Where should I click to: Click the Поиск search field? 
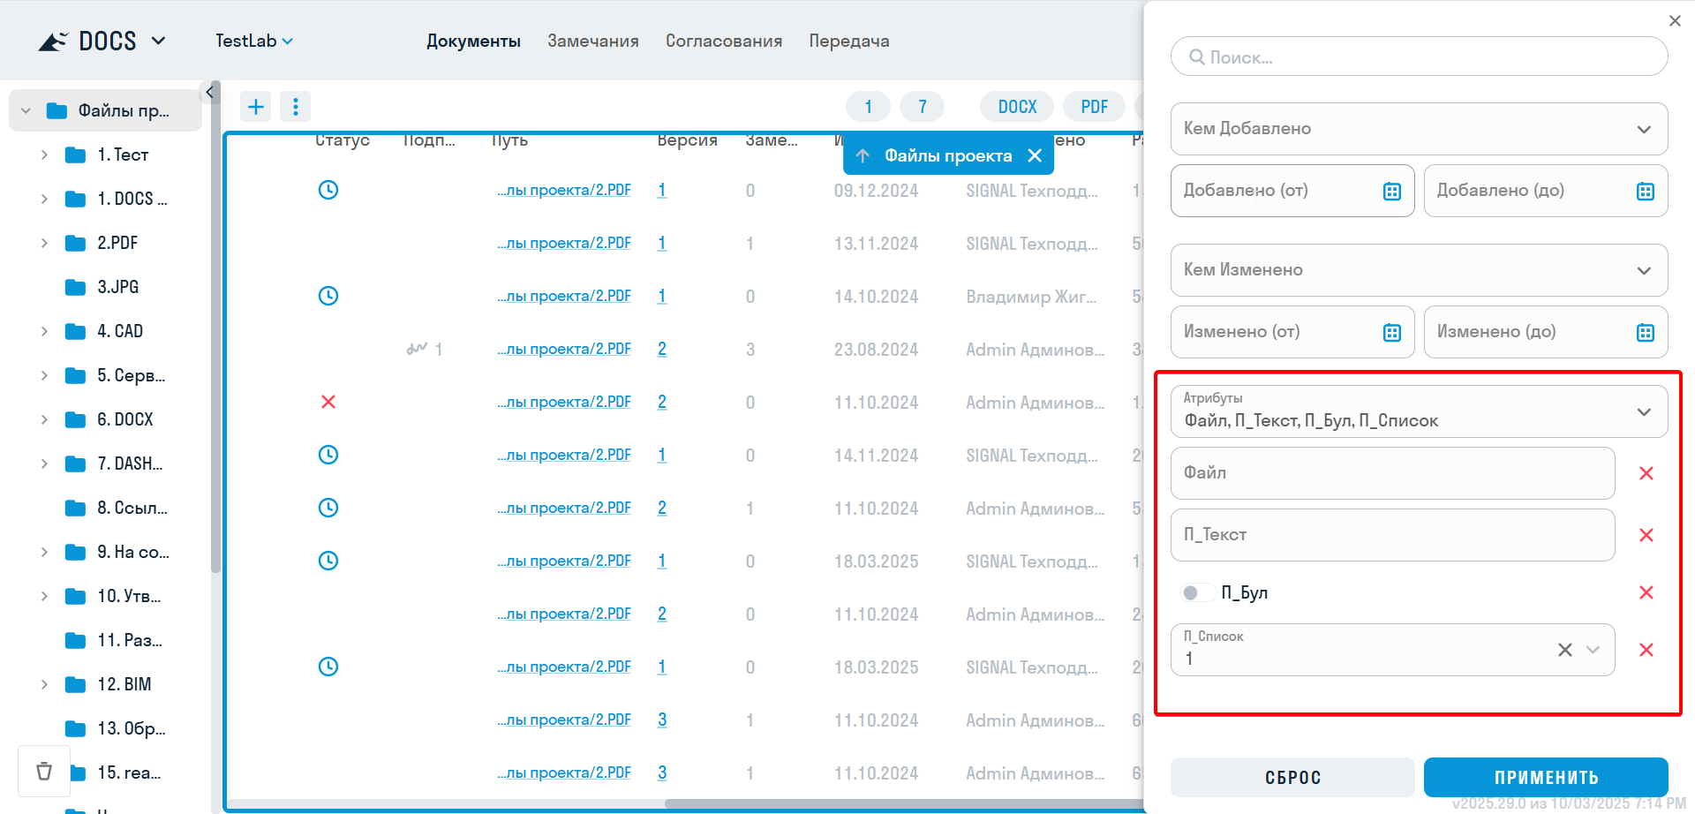[1418, 57]
